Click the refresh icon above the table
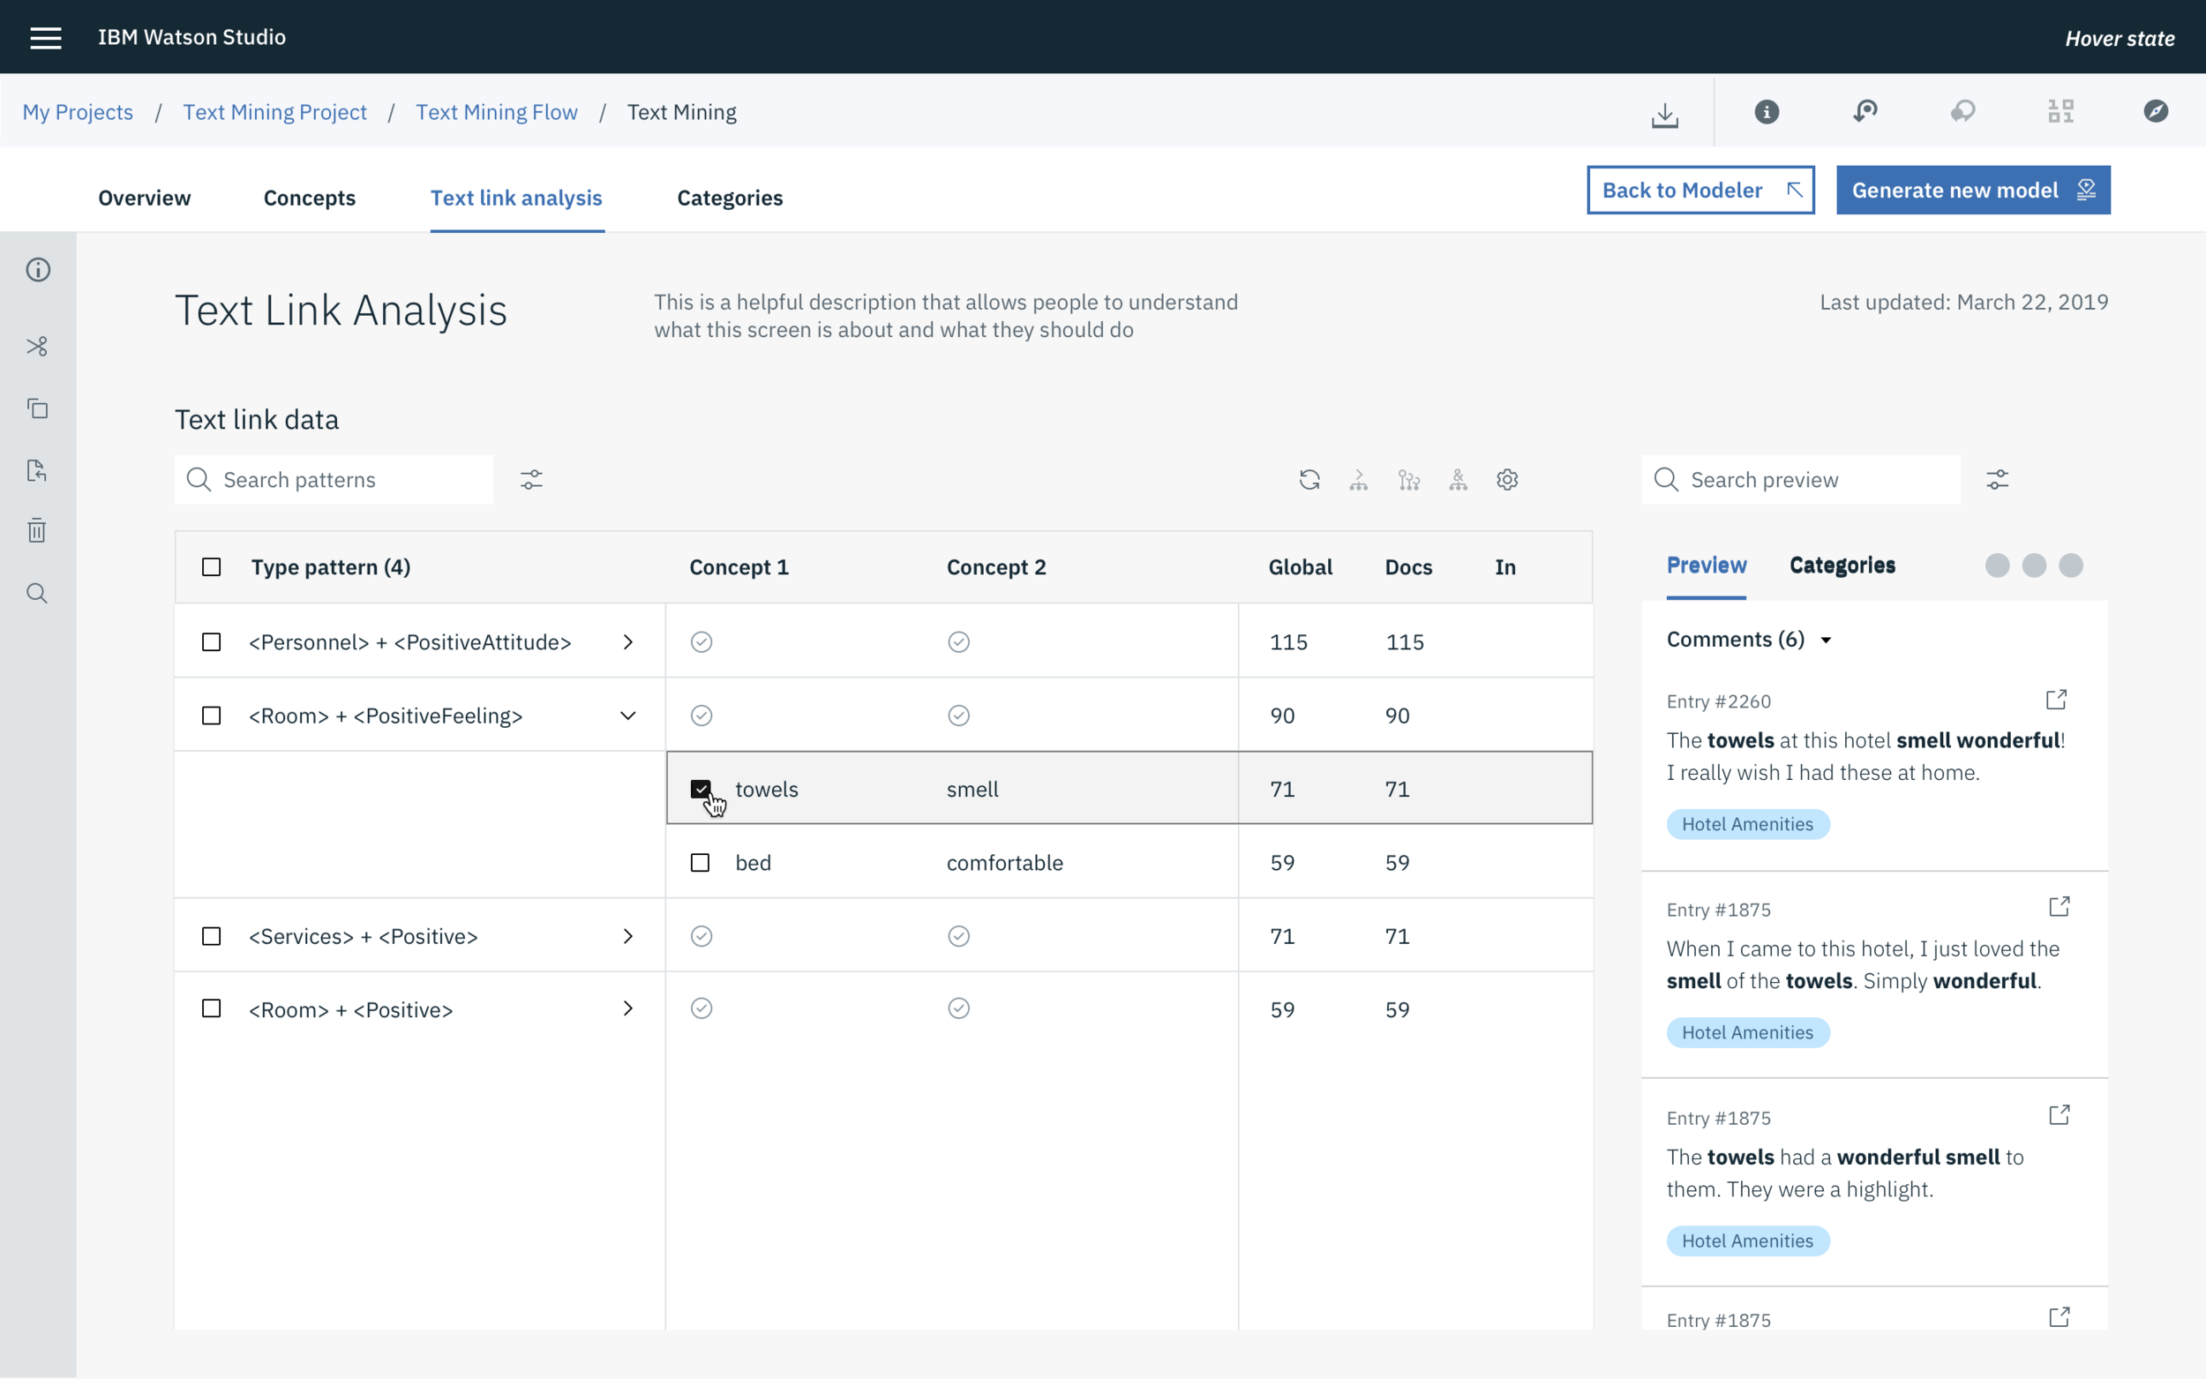The image size is (2206, 1379). 1309,480
